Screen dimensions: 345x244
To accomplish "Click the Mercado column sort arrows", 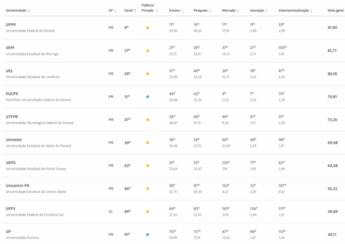I will click(x=238, y=10).
